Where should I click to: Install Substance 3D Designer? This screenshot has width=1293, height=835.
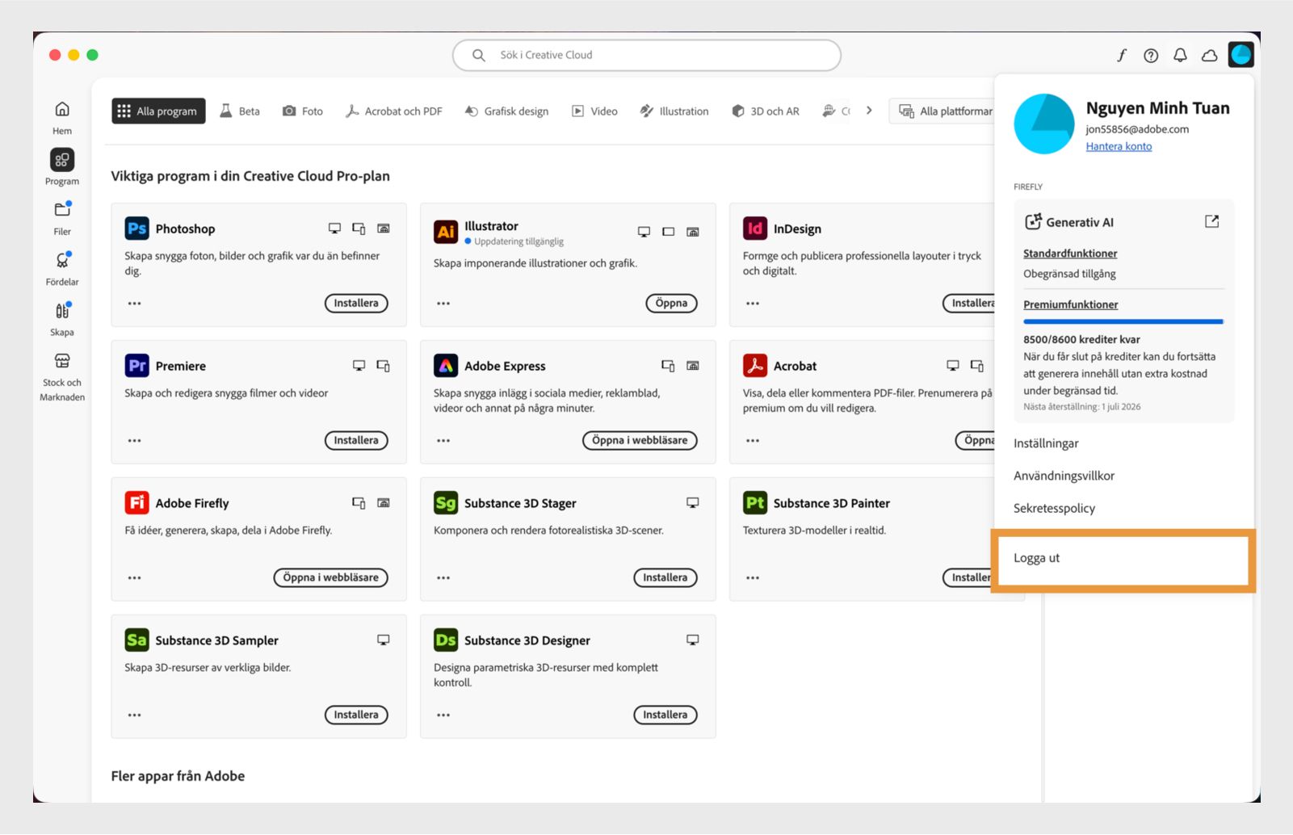coord(665,715)
